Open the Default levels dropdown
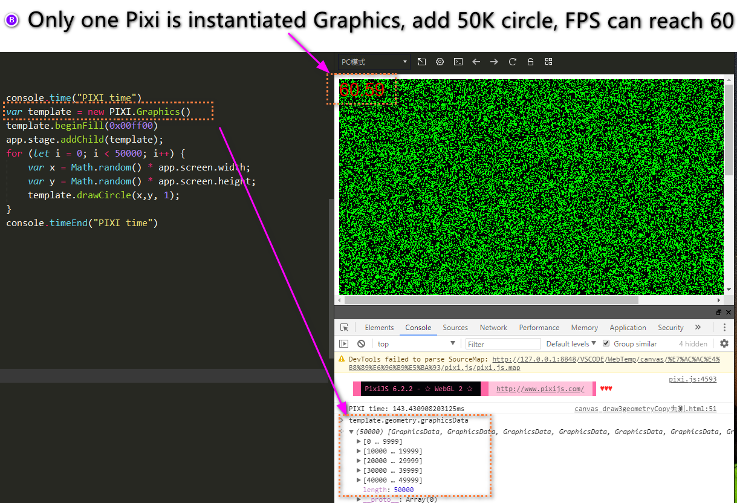Viewport: 737px width, 503px height. tap(569, 343)
